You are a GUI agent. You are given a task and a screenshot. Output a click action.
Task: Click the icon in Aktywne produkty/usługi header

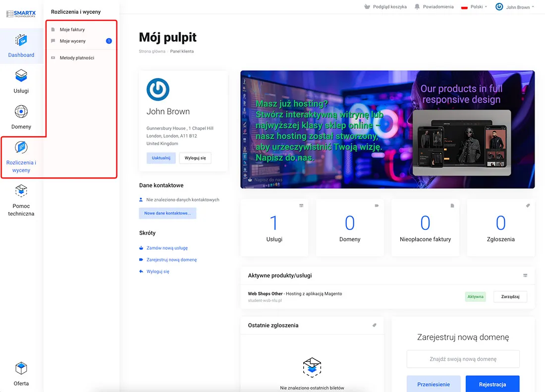click(525, 275)
